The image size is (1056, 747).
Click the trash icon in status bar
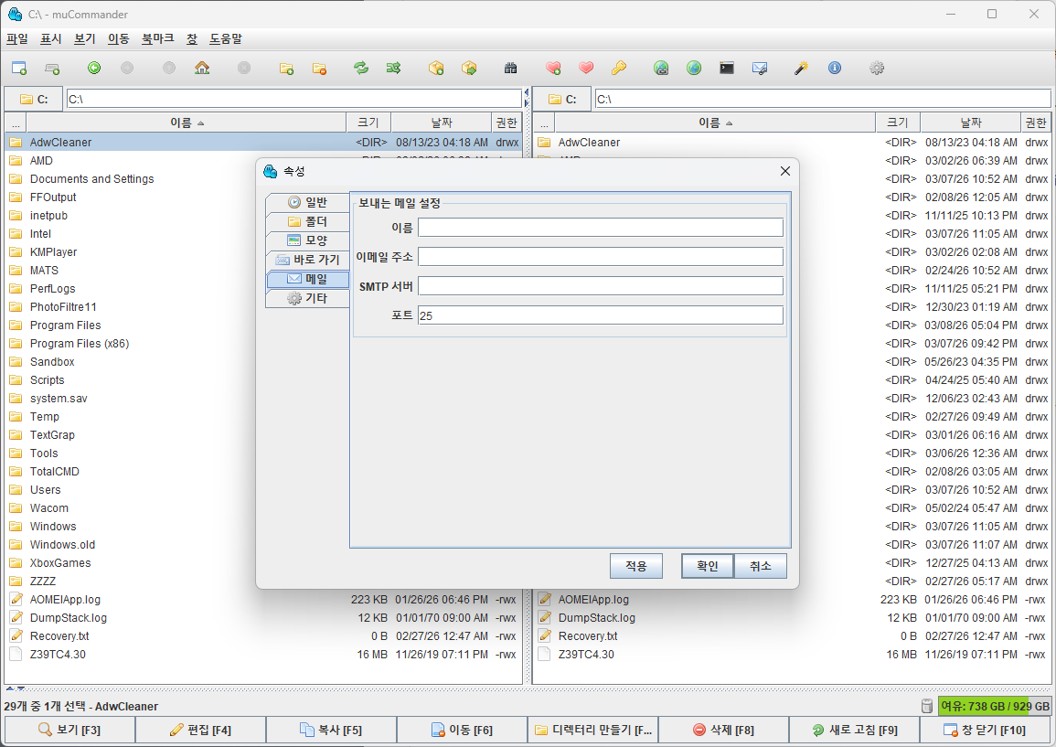coord(927,706)
